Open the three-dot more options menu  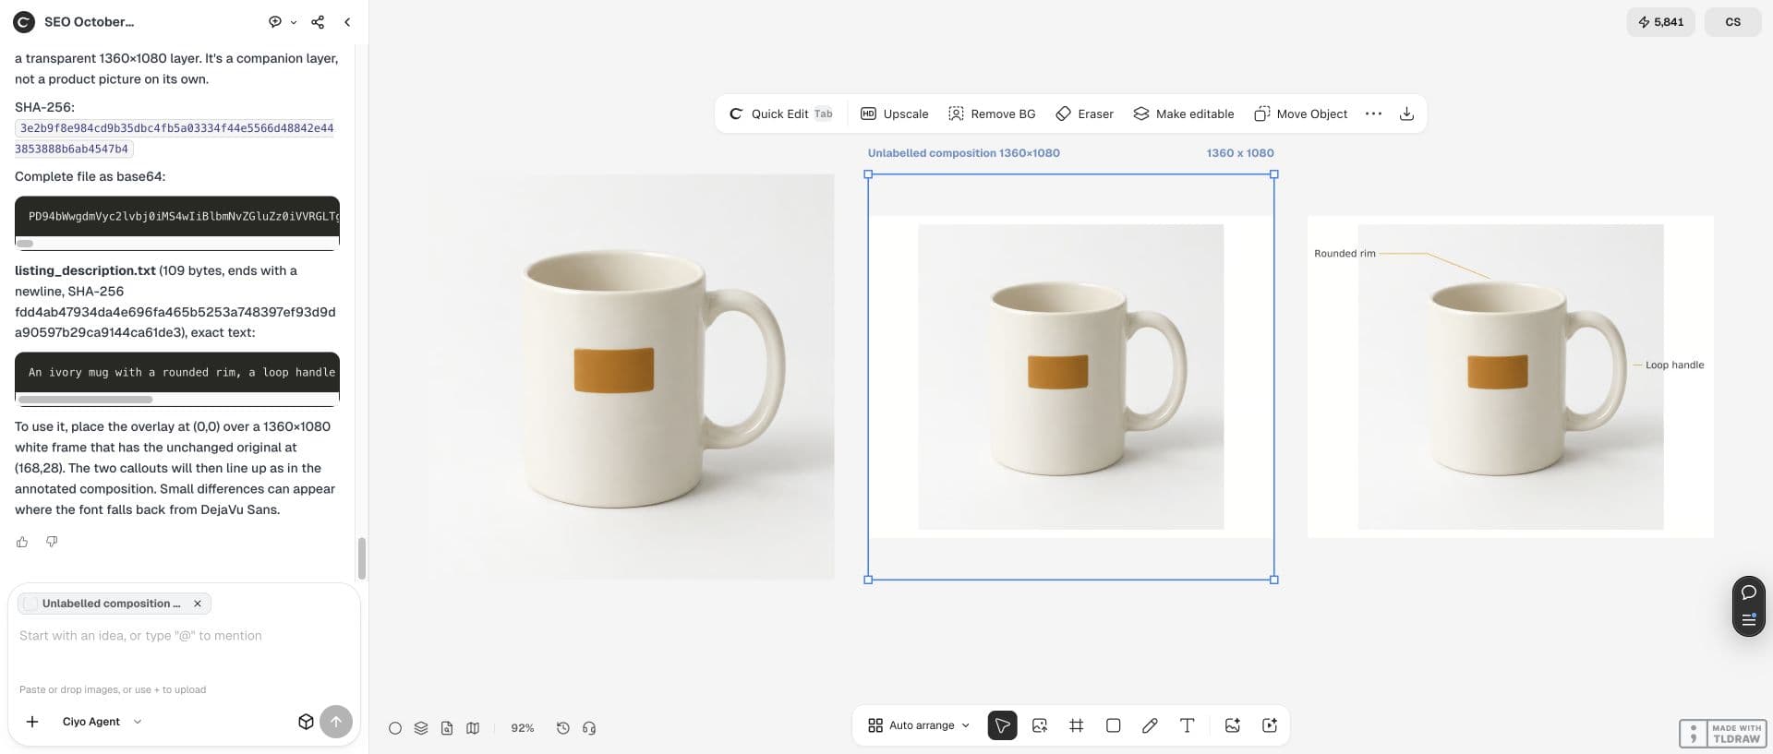click(x=1373, y=114)
